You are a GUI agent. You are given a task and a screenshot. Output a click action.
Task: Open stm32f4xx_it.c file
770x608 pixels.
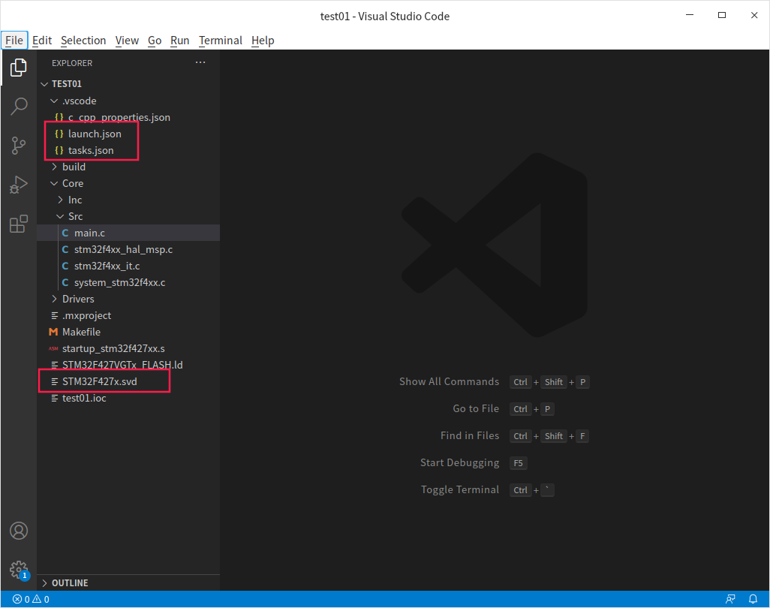click(128, 266)
